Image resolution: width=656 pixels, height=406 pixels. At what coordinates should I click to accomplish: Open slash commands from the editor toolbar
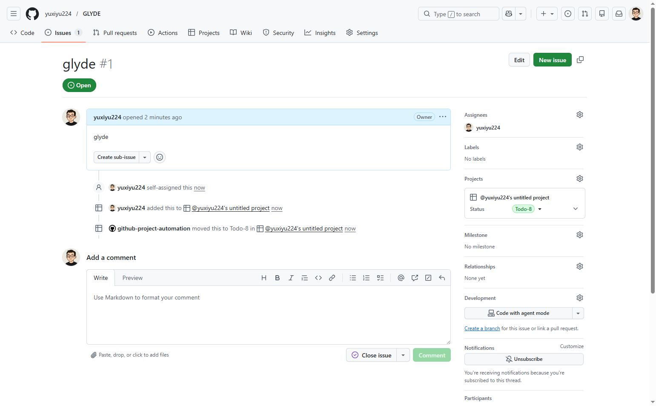pos(428,278)
